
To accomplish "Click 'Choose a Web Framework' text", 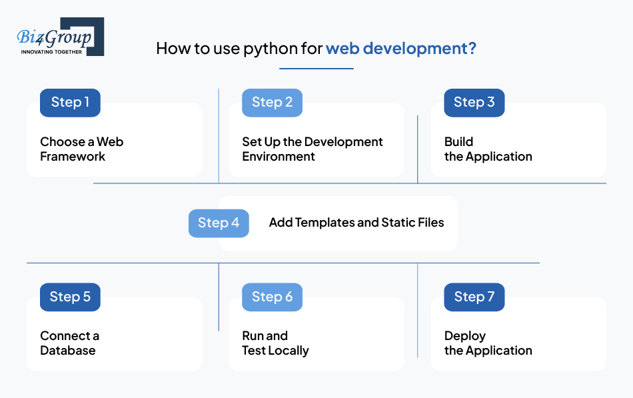I will pos(81,149).
